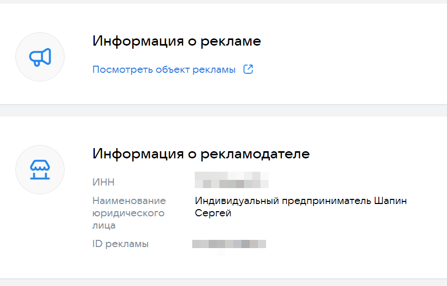Click the 'Информация о рекламе' heading
The height and width of the screenshot is (286, 447).
point(176,42)
